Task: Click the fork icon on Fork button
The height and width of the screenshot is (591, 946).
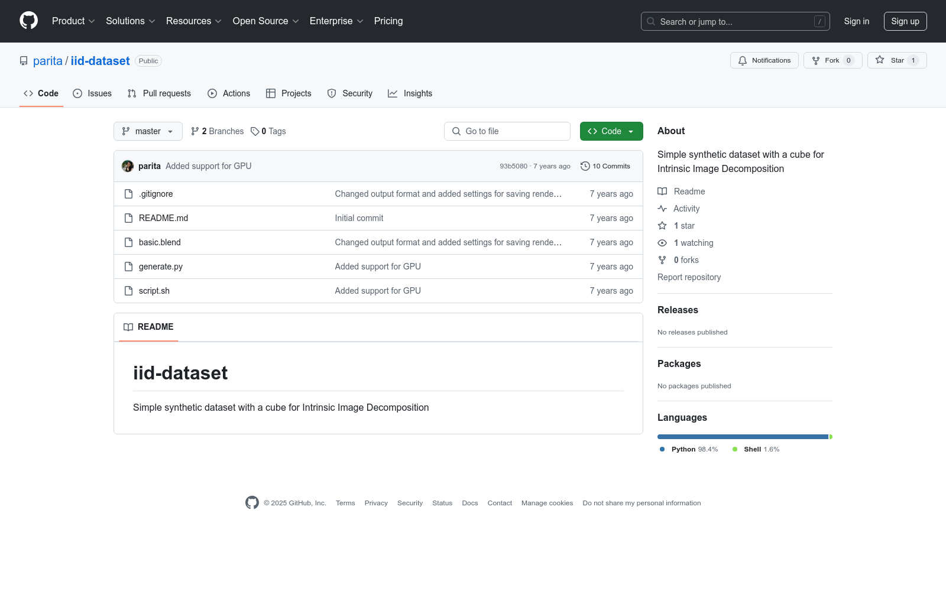Action: [816, 60]
